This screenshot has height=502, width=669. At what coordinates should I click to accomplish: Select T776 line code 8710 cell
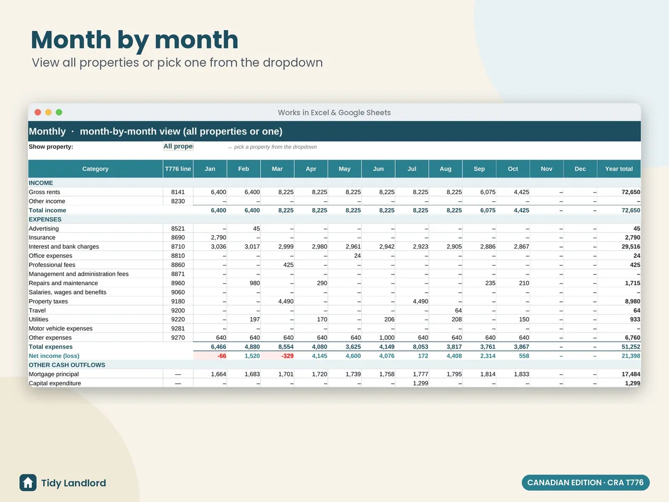[178, 247]
